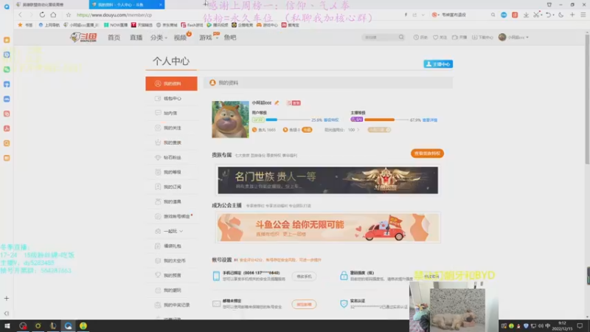The height and width of the screenshot is (332, 590).
Task: Open 站内信 messages sidebar item
Action: click(x=171, y=113)
